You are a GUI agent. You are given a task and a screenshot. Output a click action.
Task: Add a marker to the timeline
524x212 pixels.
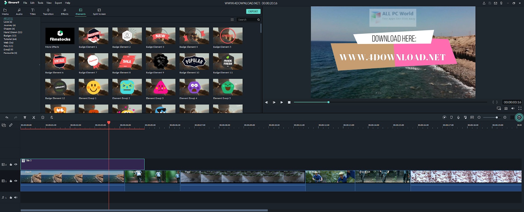coord(451,117)
